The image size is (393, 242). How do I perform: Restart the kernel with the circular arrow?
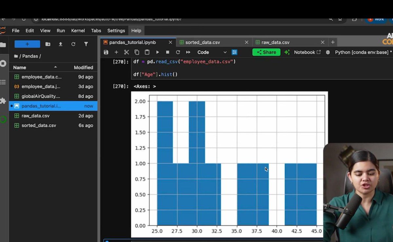[x=178, y=52]
